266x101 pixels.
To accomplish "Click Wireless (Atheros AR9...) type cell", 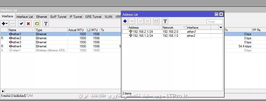I will point(51,50).
